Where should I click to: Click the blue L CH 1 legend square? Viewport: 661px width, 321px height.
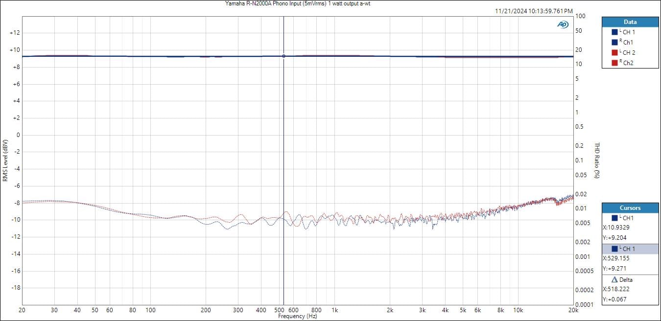coord(614,32)
